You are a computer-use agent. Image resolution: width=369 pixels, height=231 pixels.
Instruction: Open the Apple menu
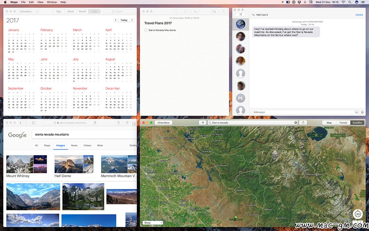5,2
